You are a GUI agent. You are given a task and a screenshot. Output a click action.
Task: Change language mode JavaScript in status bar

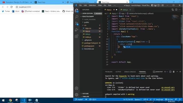[x=158, y=100]
